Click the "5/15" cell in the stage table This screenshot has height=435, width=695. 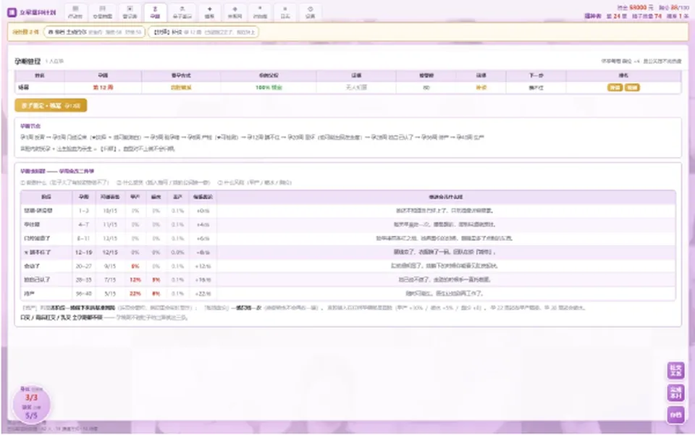[110, 293]
